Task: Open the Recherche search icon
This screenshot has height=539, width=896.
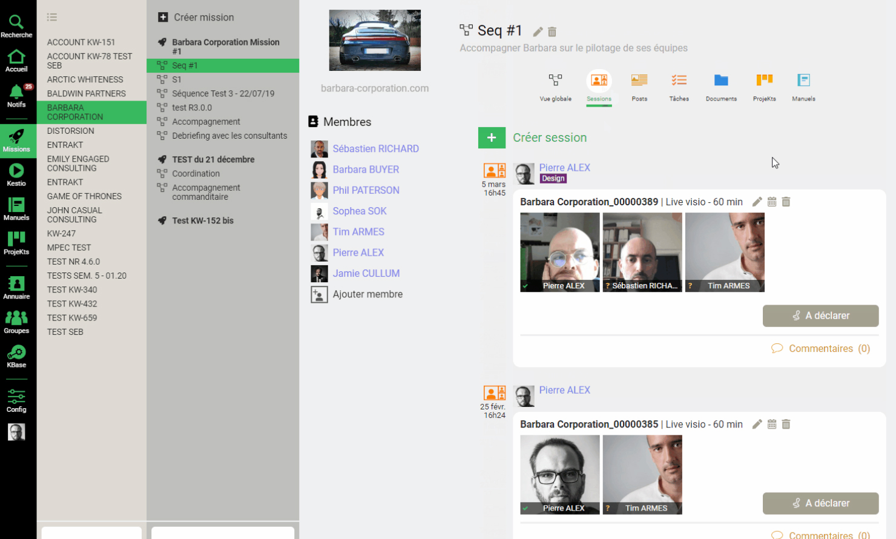Action: 16,26
